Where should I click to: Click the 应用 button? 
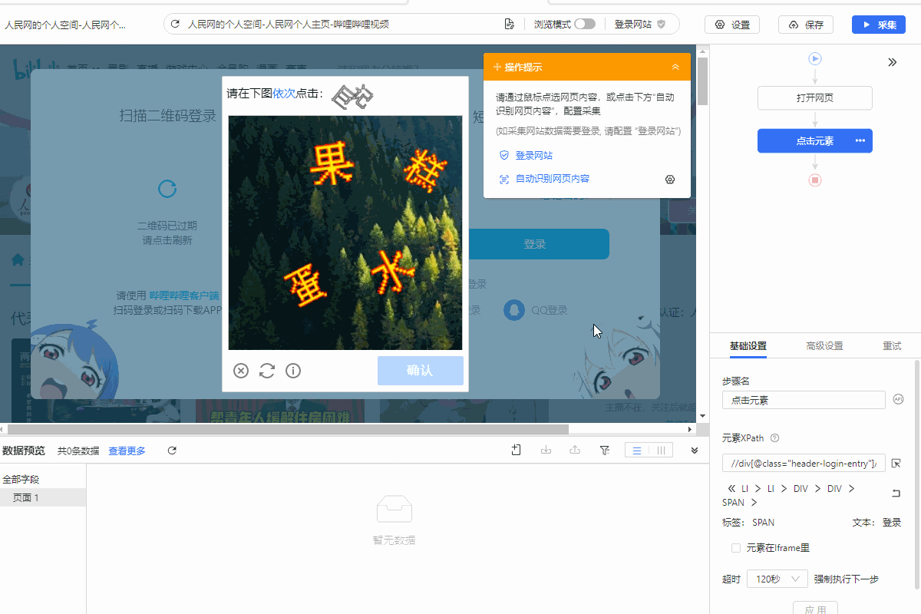click(815, 609)
